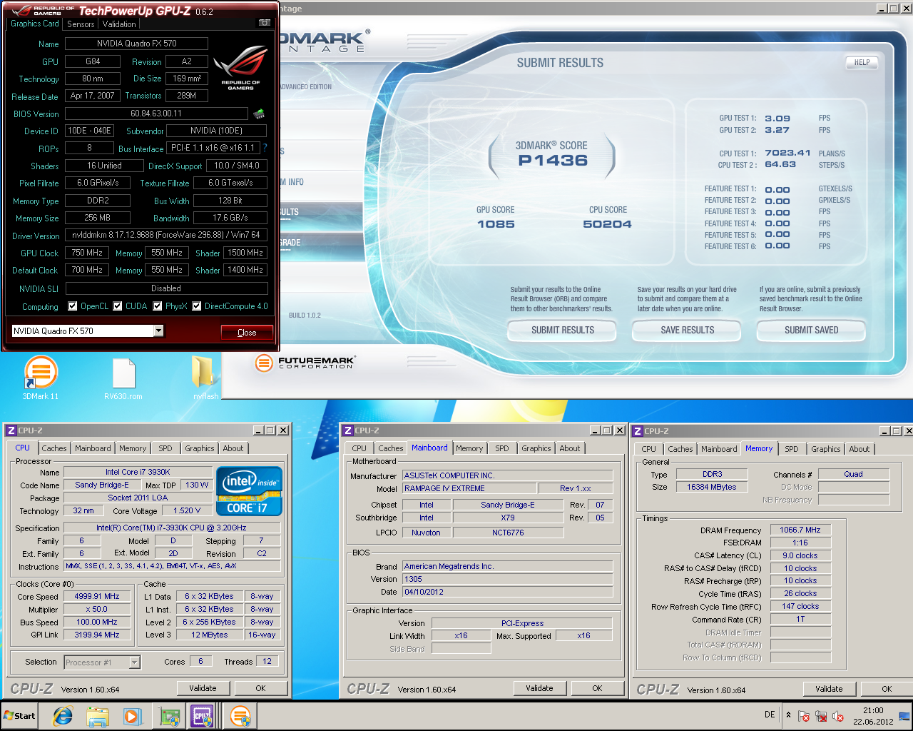The width and height of the screenshot is (913, 731).
Task: Switch to CPU-Z via taskbar icon
Action: pos(202,716)
